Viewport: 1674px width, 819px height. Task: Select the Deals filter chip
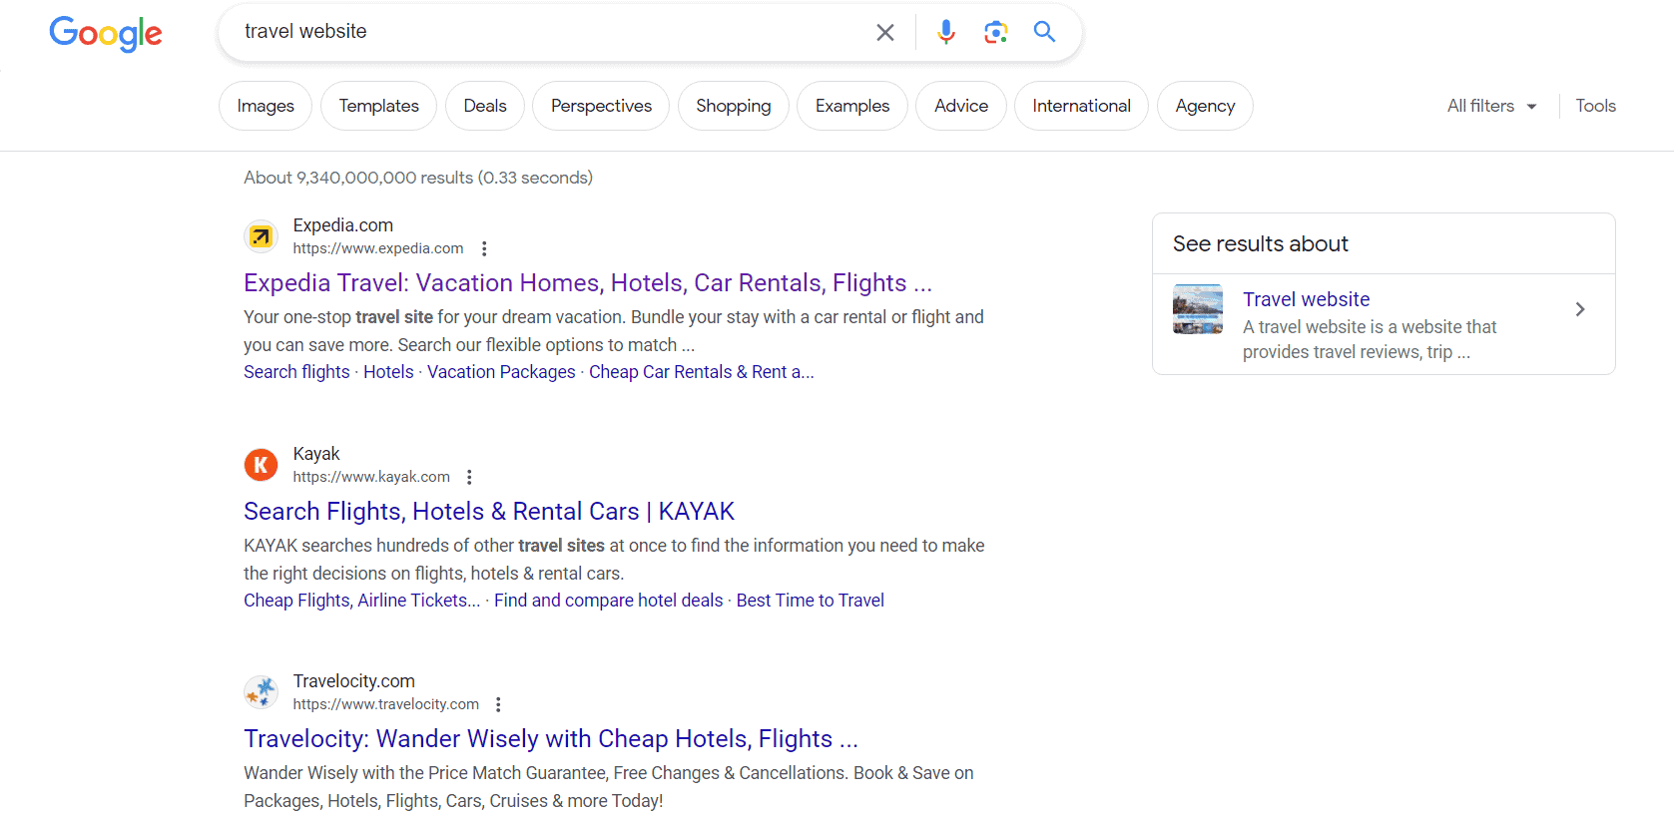coord(485,106)
